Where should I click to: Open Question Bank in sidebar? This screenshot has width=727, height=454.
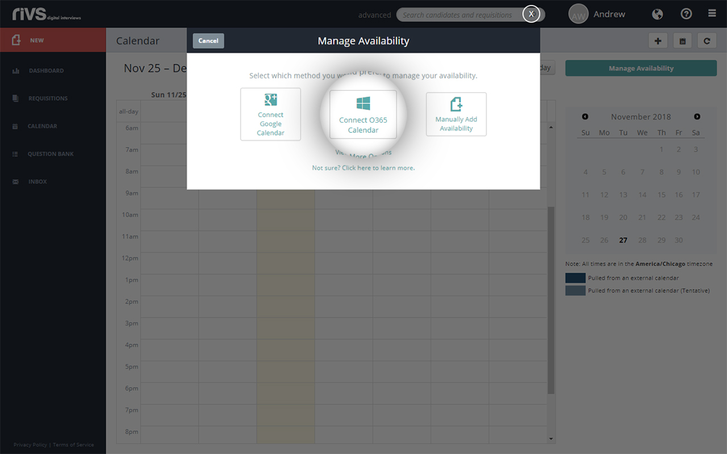(51, 154)
